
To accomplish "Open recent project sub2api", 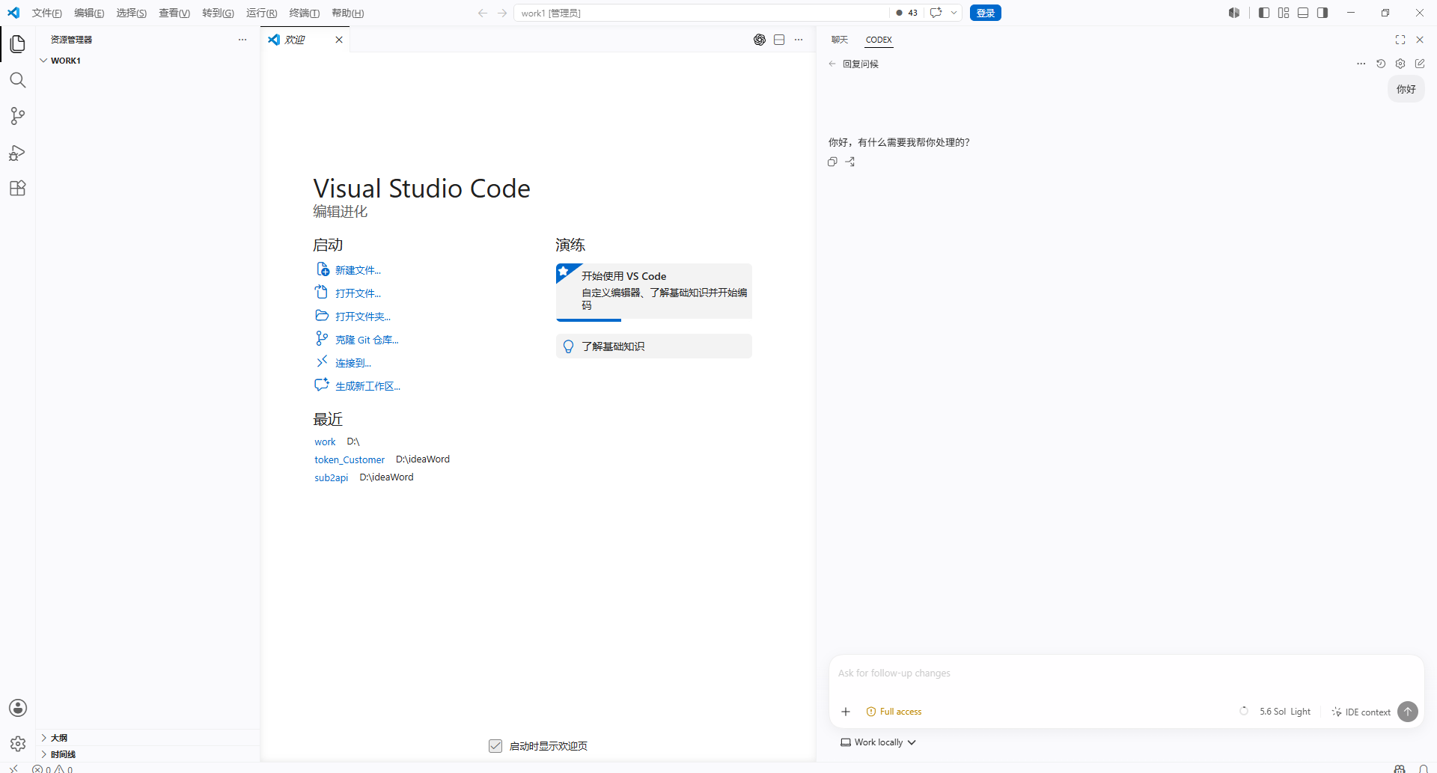I will 331,477.
